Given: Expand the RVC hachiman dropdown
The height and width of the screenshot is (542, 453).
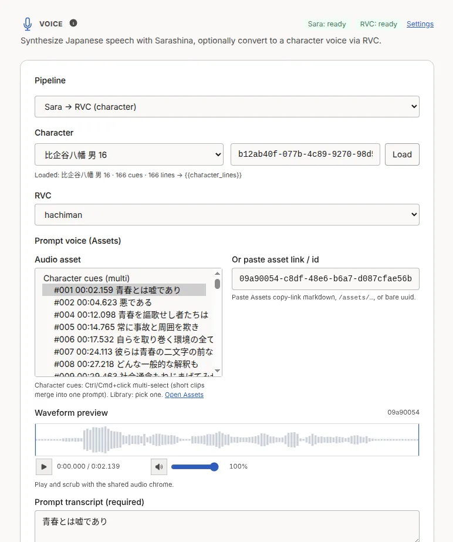Looking at the screenshot, I should (227, 215).
